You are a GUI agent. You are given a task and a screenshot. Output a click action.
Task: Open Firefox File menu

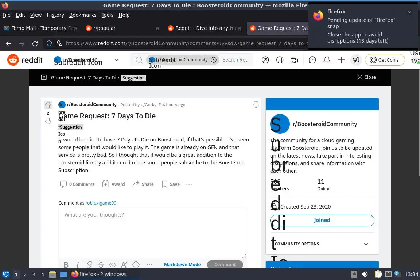coord(7,15)
